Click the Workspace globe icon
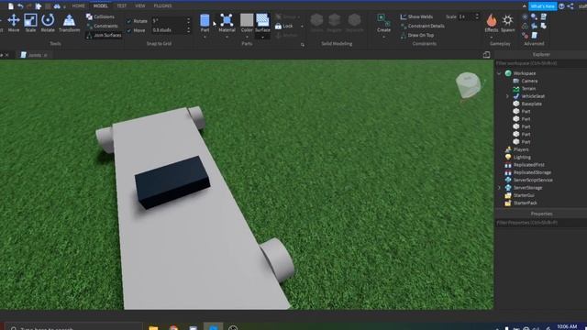Screen dimensions: 587x330 click(x=508, y=73)
